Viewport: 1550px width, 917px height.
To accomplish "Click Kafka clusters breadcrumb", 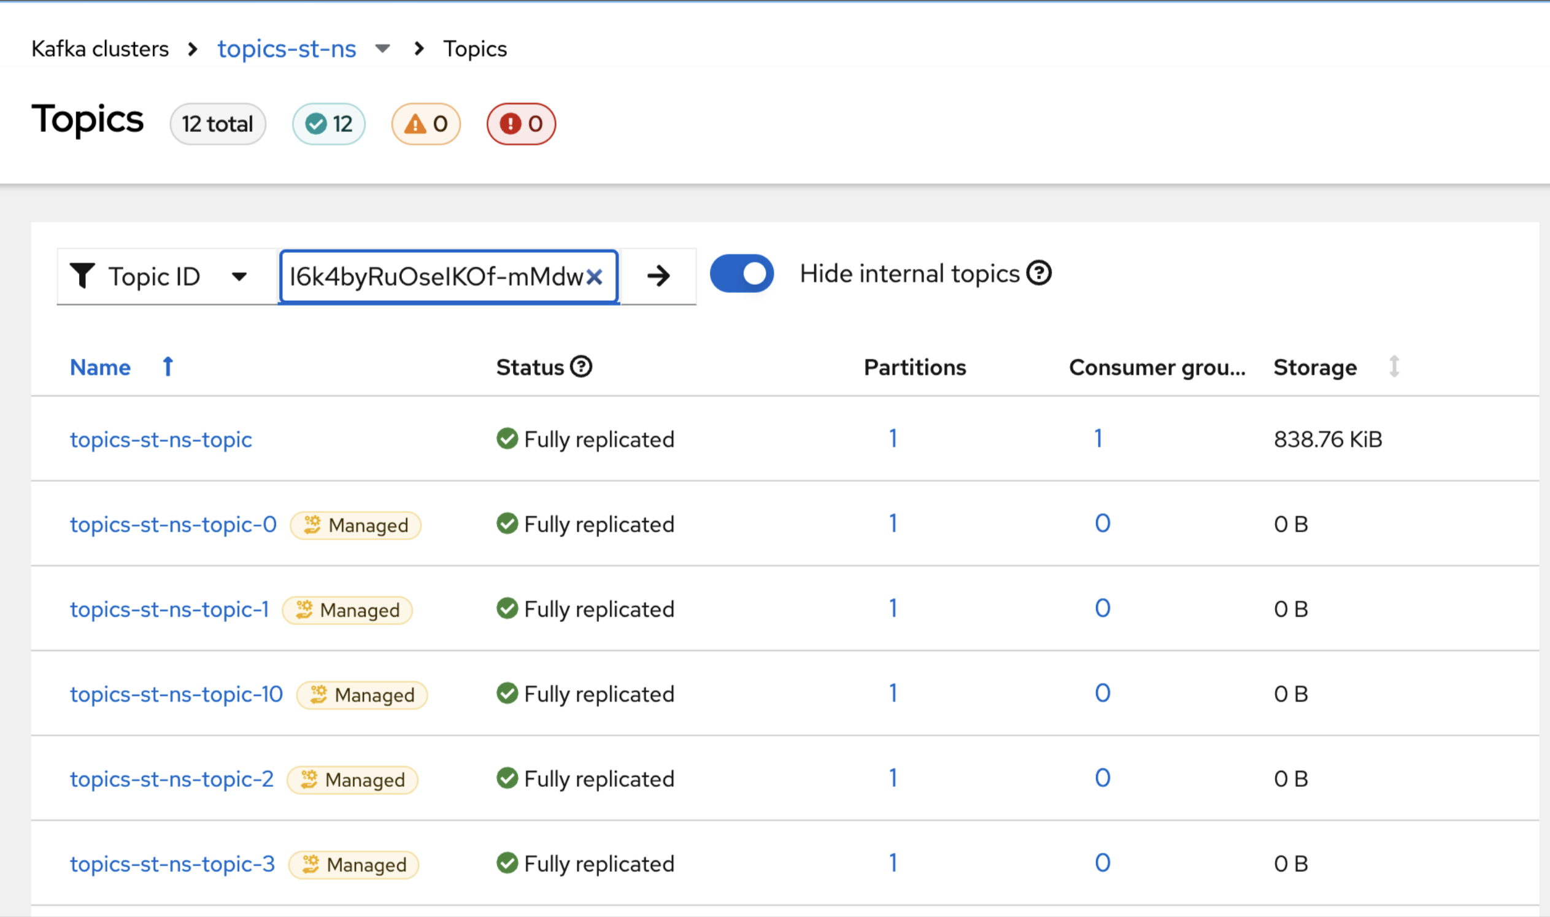I will 100,49.
